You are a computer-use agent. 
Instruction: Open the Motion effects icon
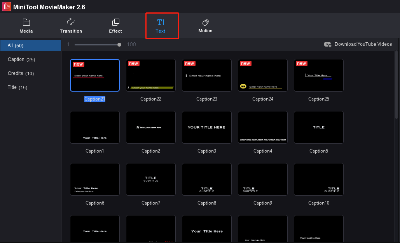point(205,22)
